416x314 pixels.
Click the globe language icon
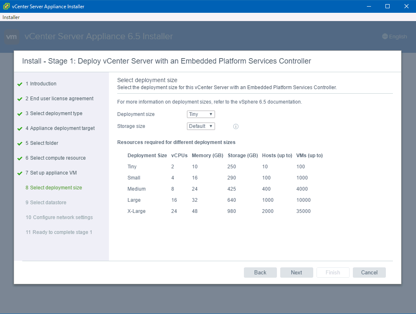[x=385, y=36]
